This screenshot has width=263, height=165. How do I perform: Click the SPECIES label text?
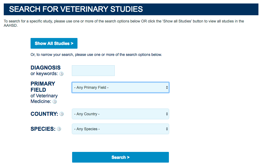point(43,129)
